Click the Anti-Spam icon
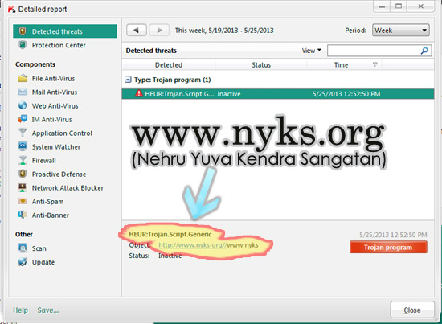 (23, 201)
